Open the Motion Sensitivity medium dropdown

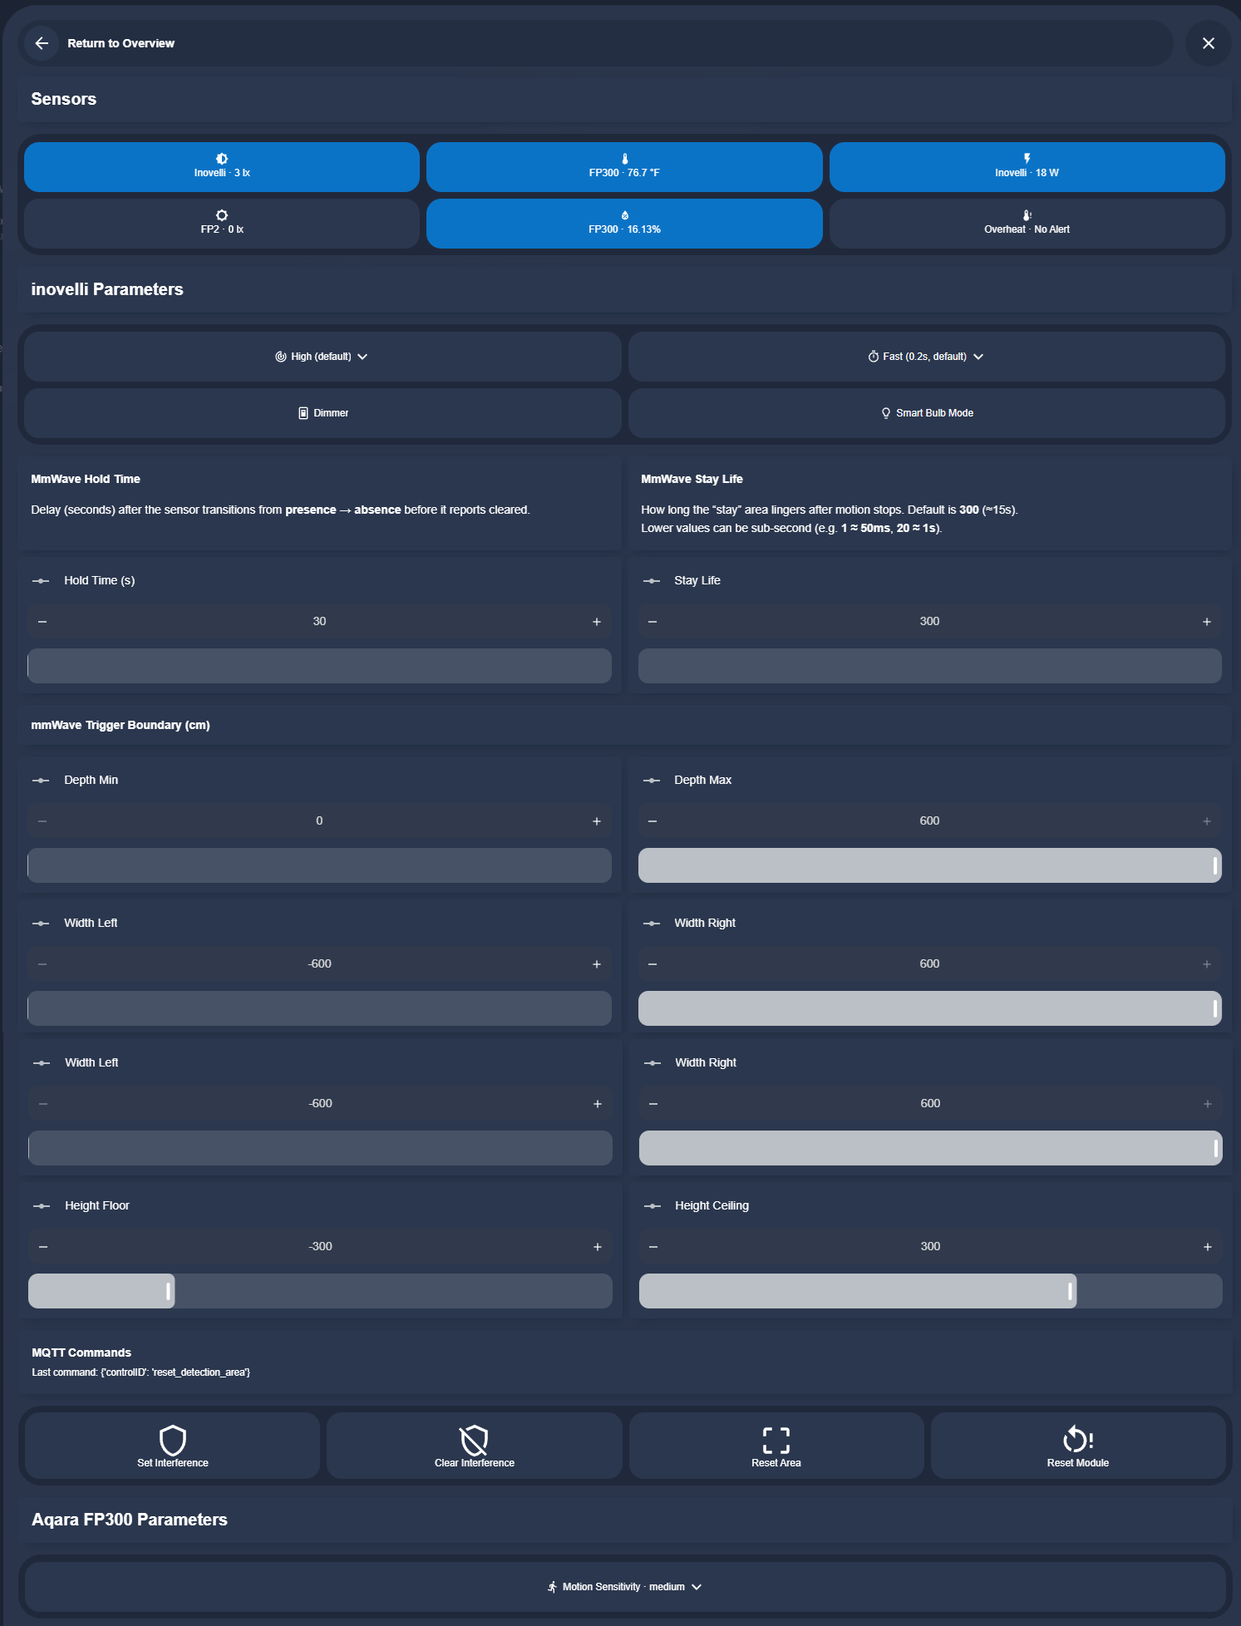click(624, 1587)
